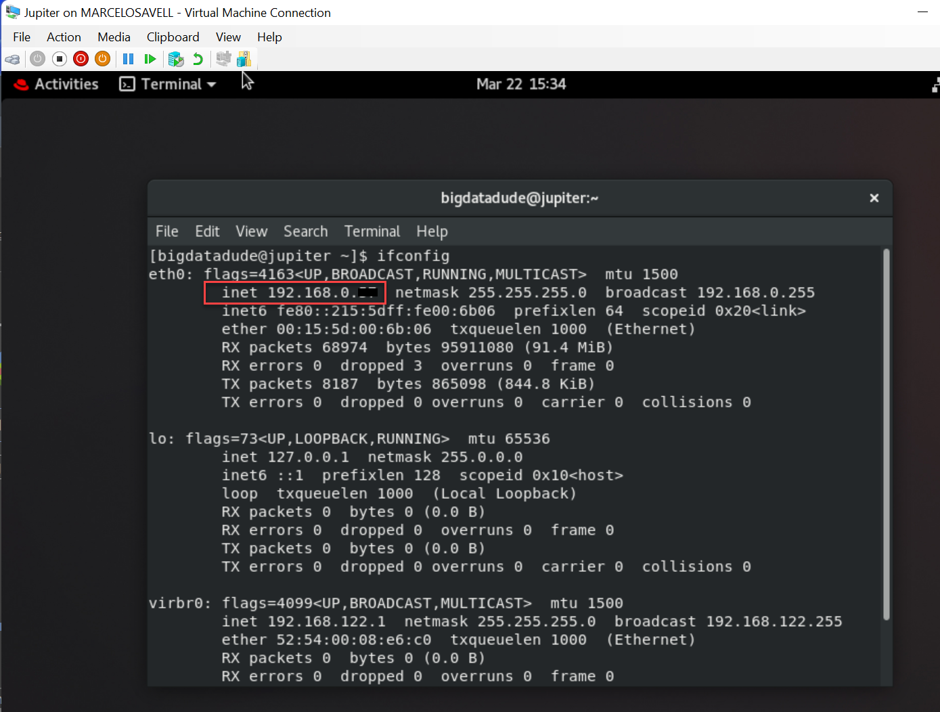Viewport: 940px width, 712px height.
Task: Click the grey Start power icon
Action: coord(38,60)
